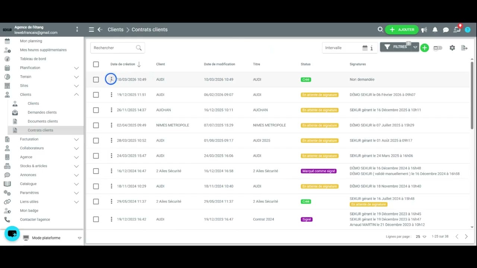The image size is (477, 268).
Task: Open the Filtres dropdown arrow
Action: click(415, 47)
